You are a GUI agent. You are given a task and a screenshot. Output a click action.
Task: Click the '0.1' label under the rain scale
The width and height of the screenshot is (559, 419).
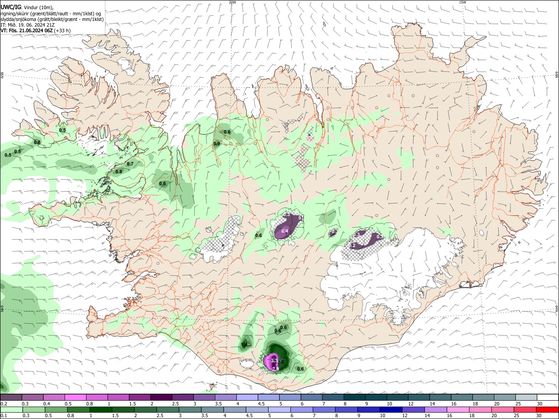pos(4,416)
